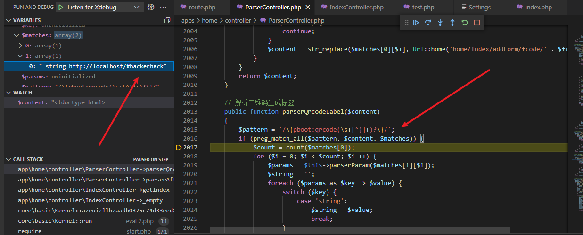Screen dimensions: 583x235
Task: Stop the debug session
Action: click(477, 22)
